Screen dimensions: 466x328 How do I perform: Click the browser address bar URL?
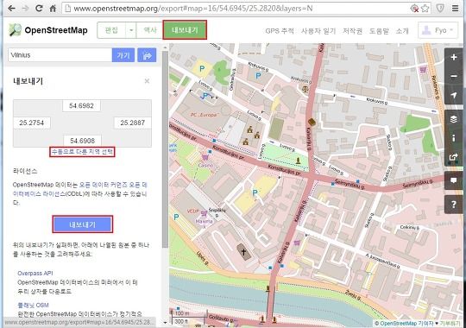(x=193, y=9)
